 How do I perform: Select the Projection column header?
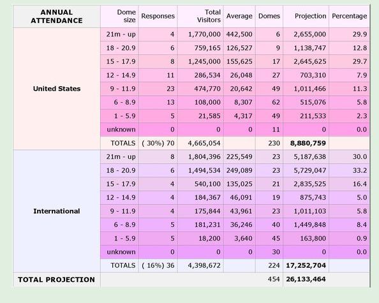[x=306, y=17]
